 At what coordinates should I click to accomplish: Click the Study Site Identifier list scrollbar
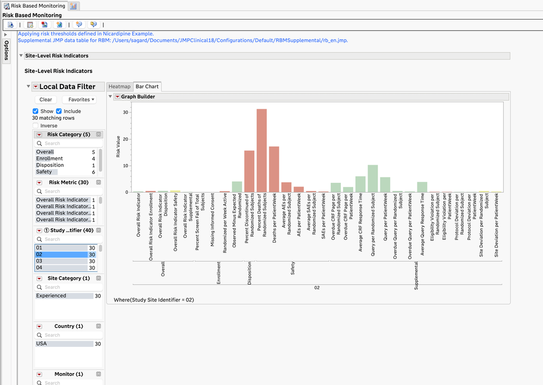pos(101,248)
